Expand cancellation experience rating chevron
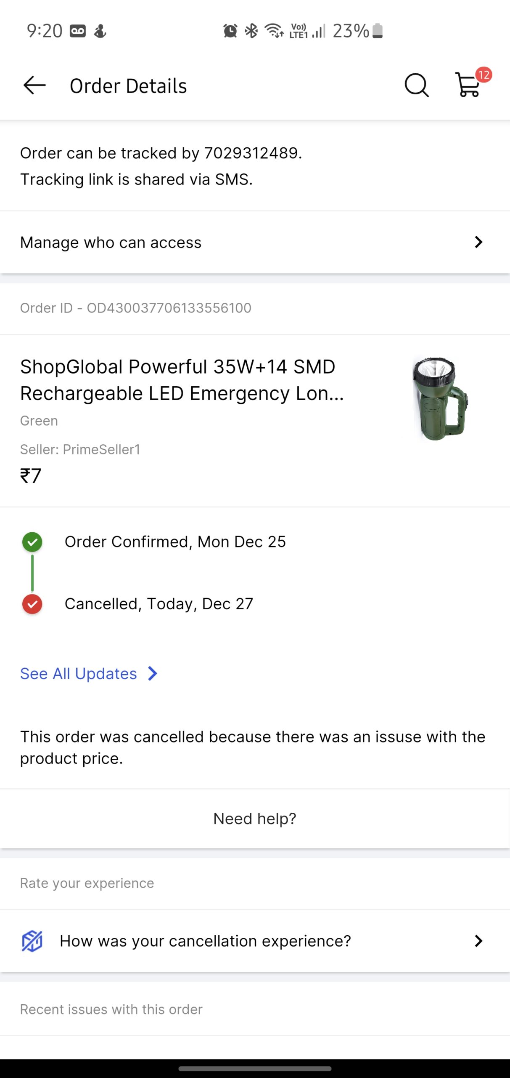The image size is (510, 1078). coord(478,941)
